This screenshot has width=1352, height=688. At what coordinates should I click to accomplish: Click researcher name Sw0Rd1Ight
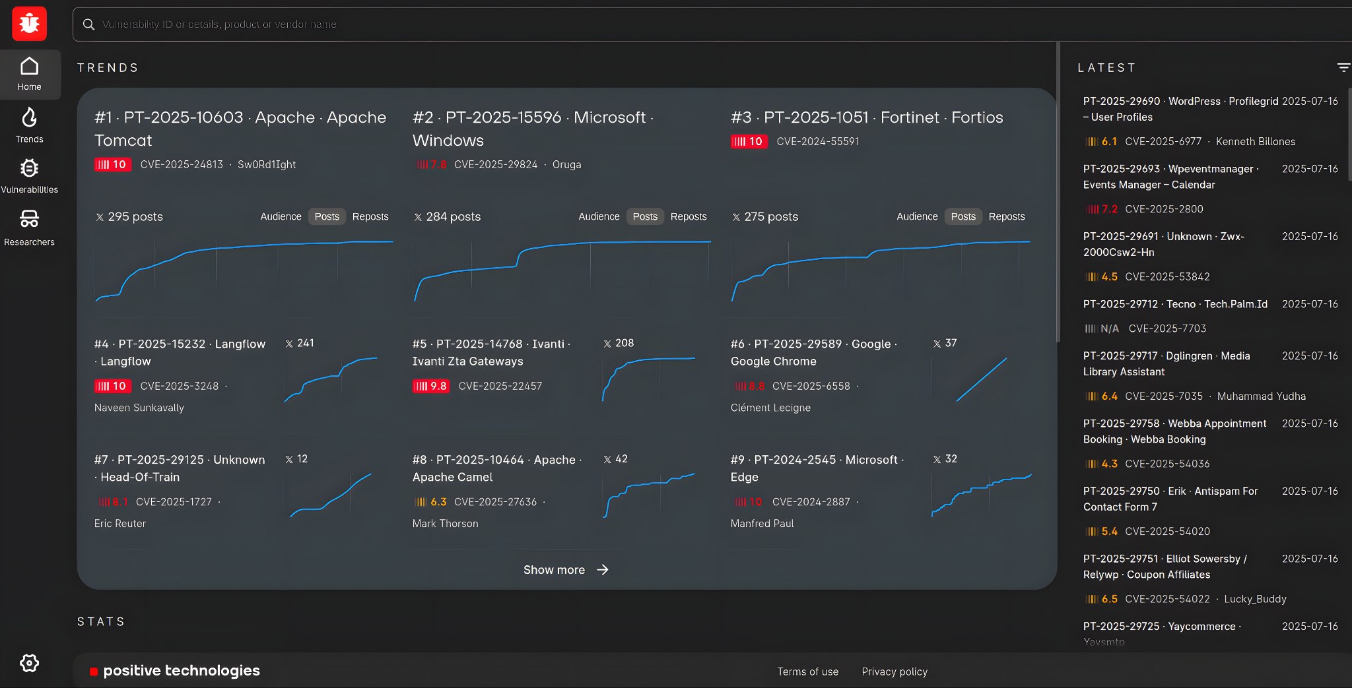(x=267, y=165)
